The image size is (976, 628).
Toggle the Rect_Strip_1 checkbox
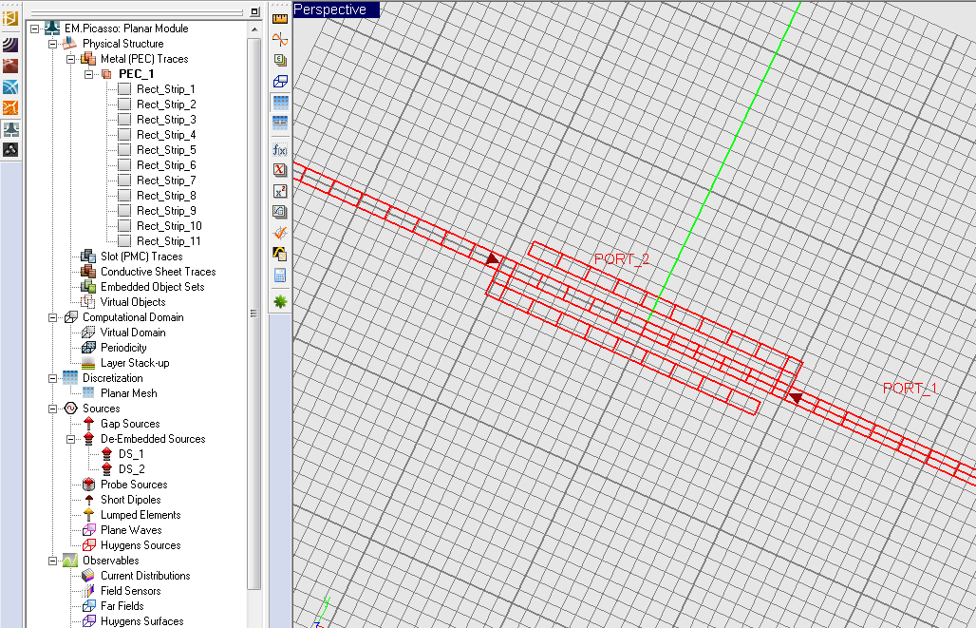(124, 89)
